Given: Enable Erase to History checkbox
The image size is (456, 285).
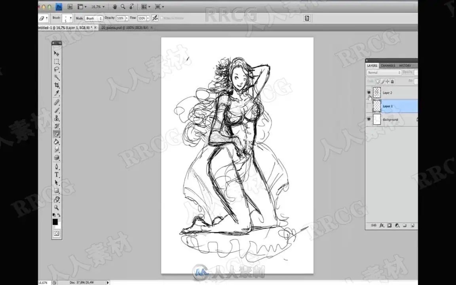Looking at the screenshot, I should [161, 18].
